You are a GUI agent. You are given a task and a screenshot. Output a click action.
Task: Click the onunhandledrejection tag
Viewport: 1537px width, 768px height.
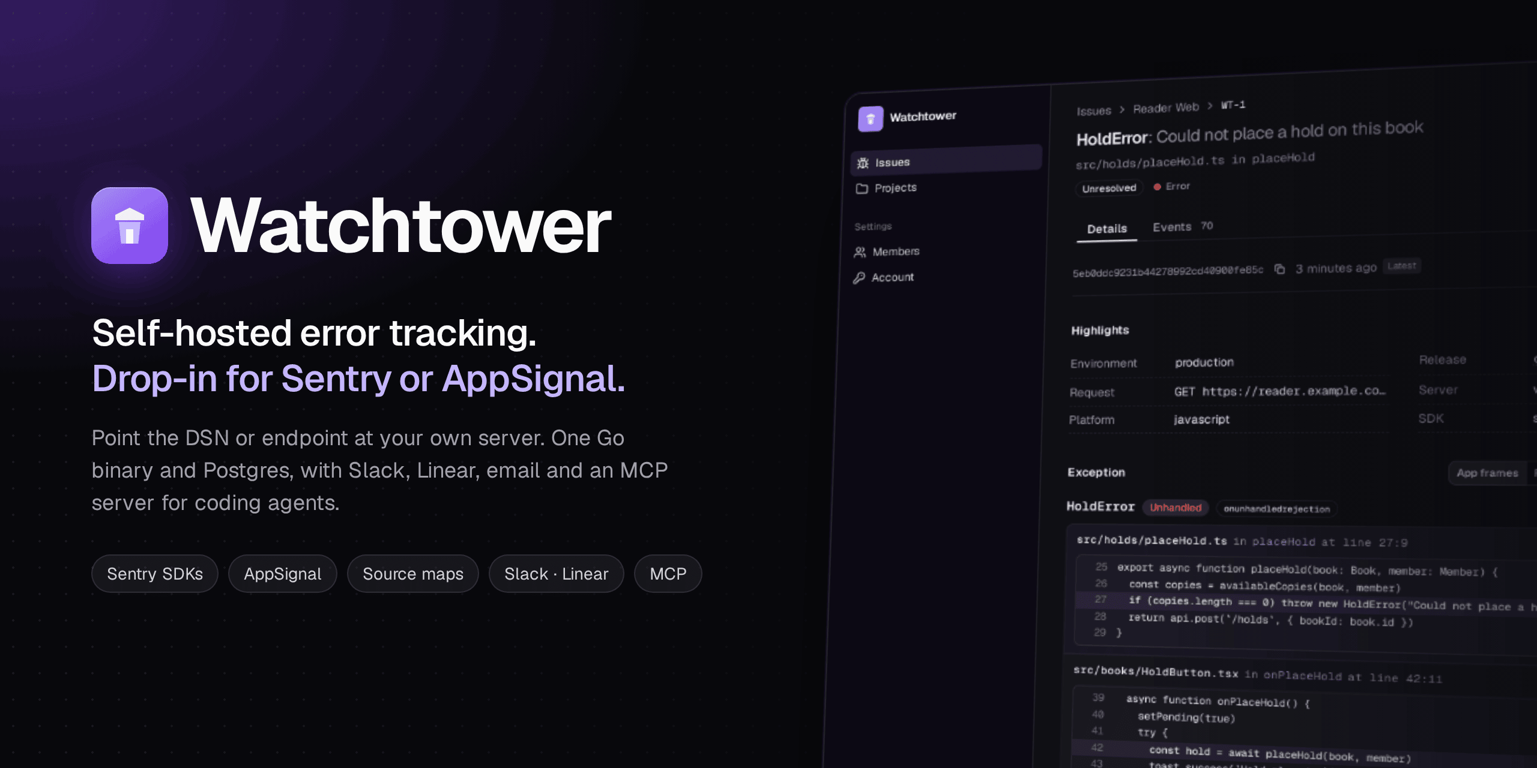pyautogui.click(x=1276, y=509)
